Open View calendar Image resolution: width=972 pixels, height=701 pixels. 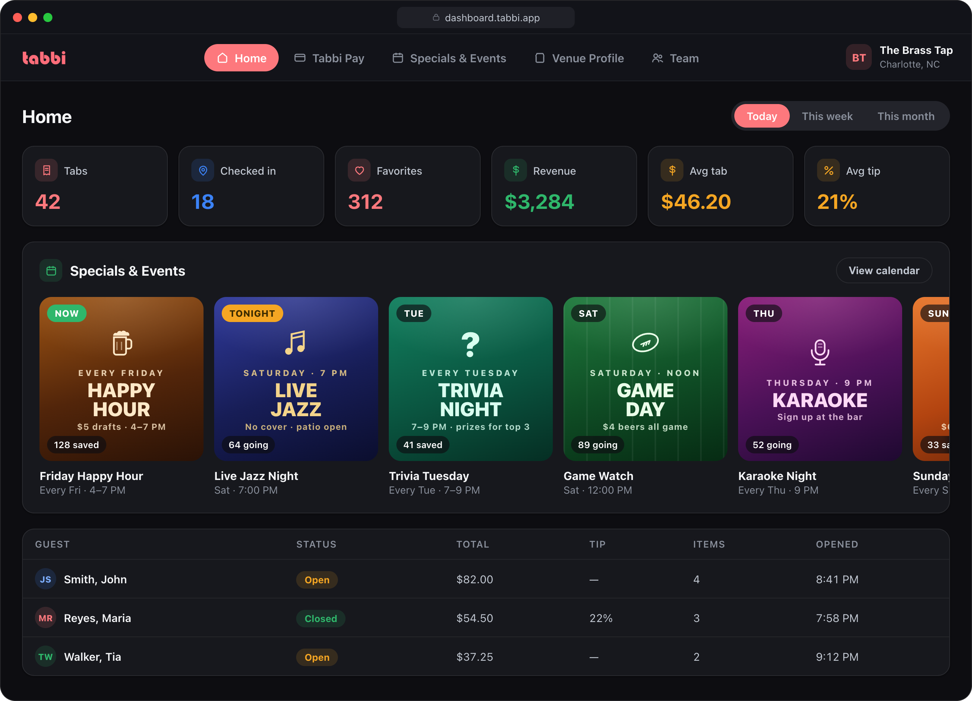tap(884, 270)
